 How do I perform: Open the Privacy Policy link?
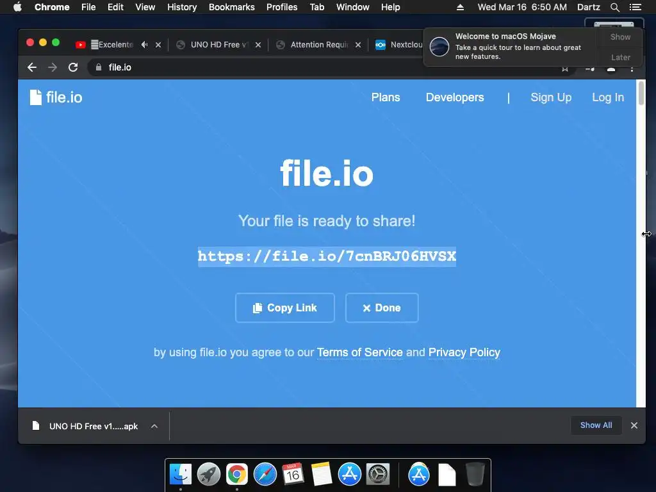464,352
